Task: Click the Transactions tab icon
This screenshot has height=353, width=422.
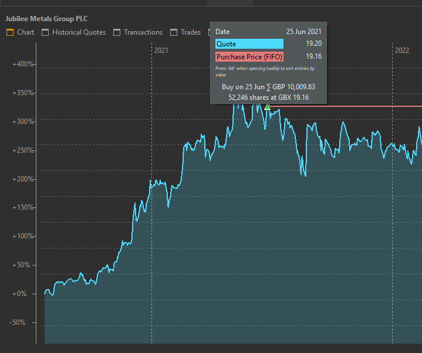Action: click(x=117, y=32)
